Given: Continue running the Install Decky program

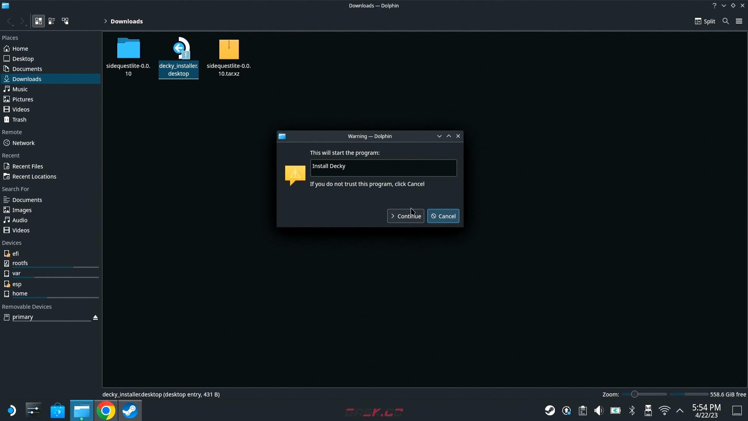Looking at the screenshot, I should (x=406, y=216).
